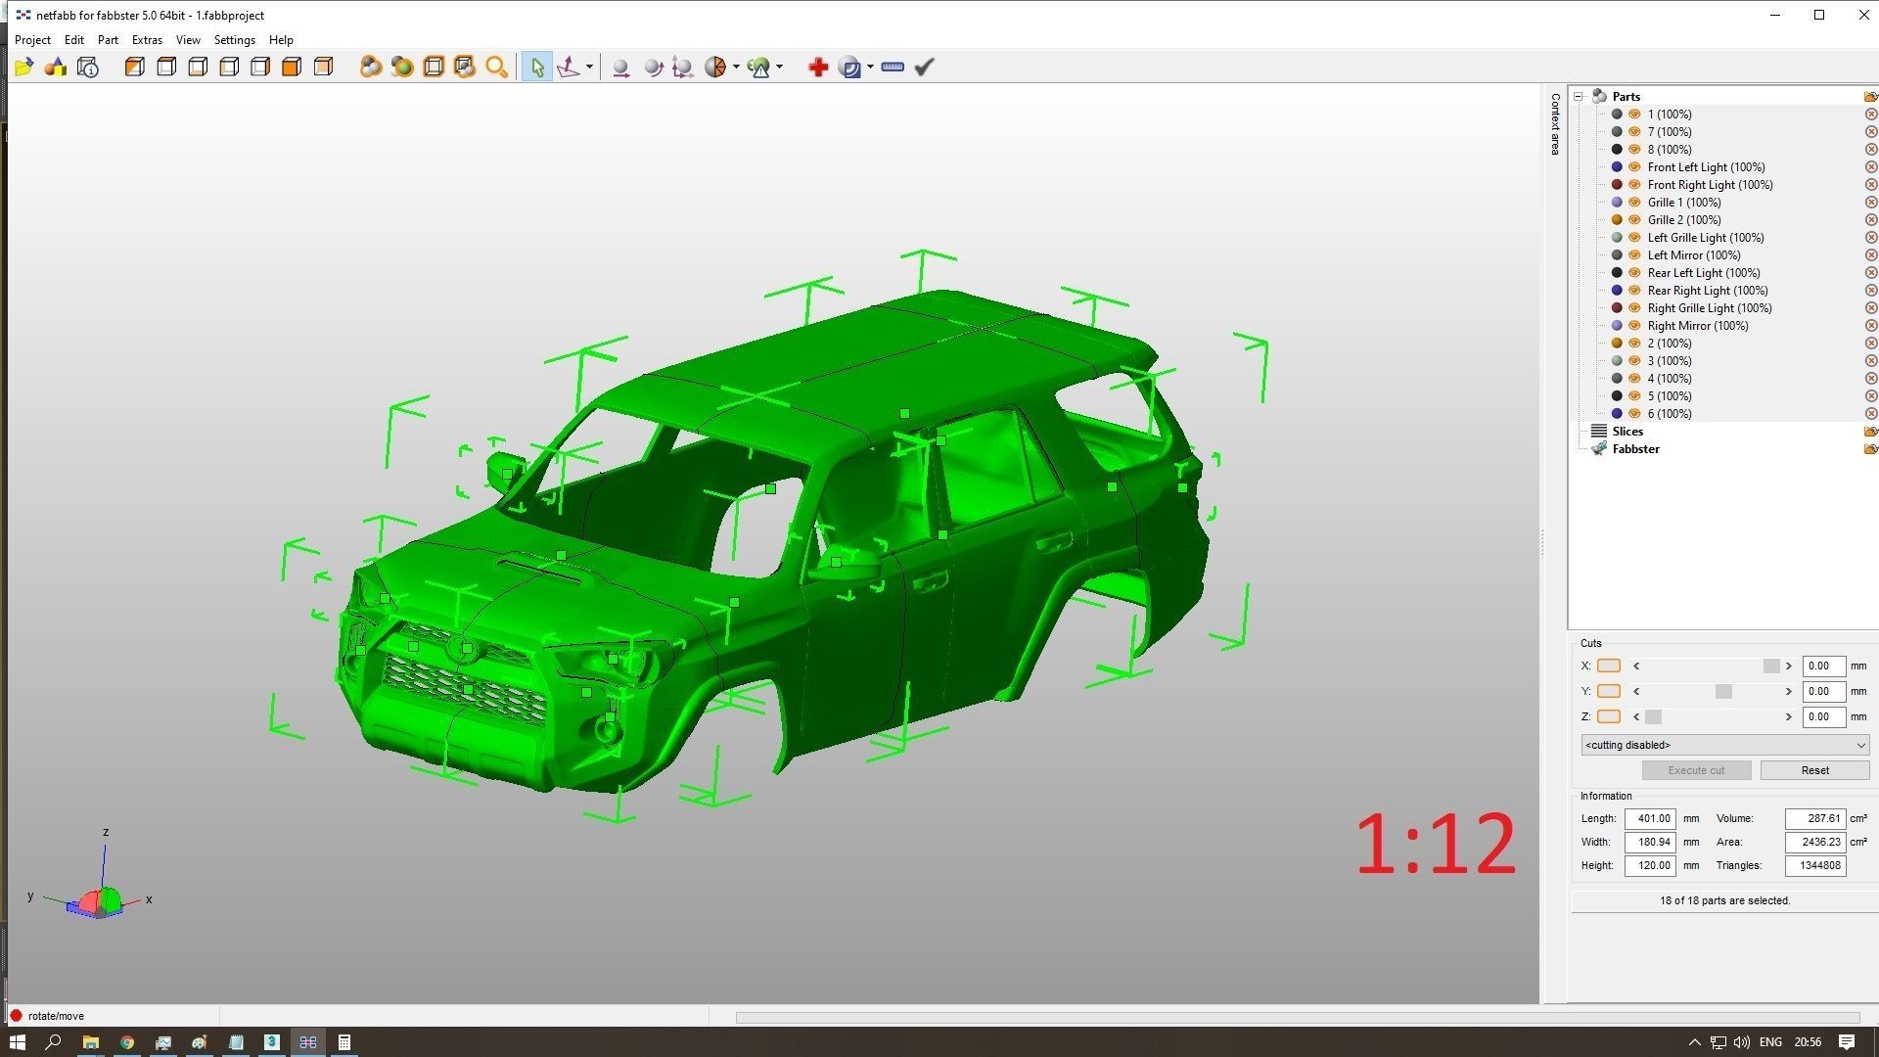Click the measuring ruler tool

(892, 67)
